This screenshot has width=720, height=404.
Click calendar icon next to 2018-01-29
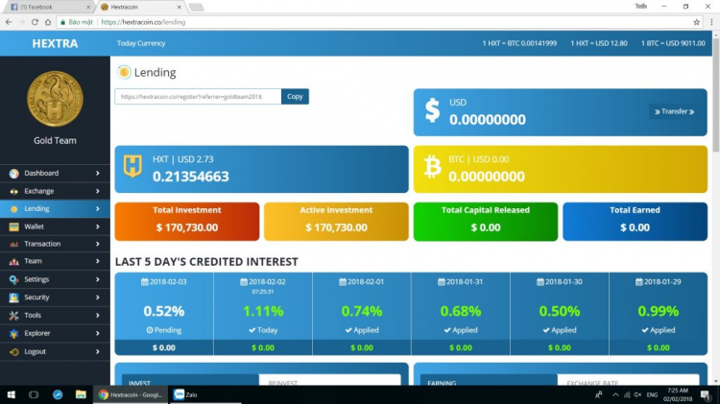638,282
